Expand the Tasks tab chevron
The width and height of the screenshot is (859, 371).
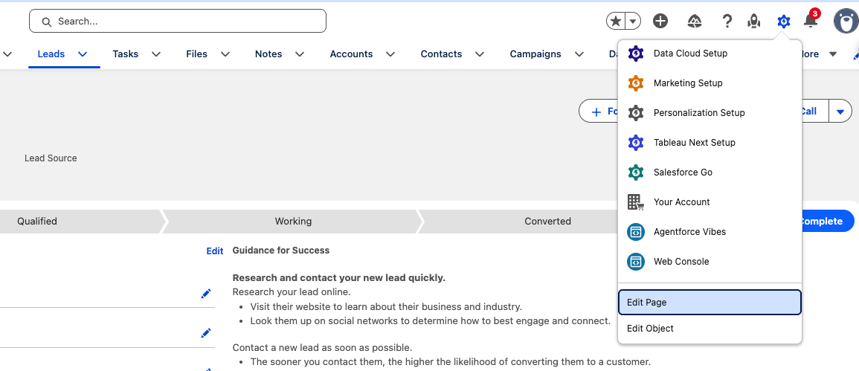[x=156, y=54]
